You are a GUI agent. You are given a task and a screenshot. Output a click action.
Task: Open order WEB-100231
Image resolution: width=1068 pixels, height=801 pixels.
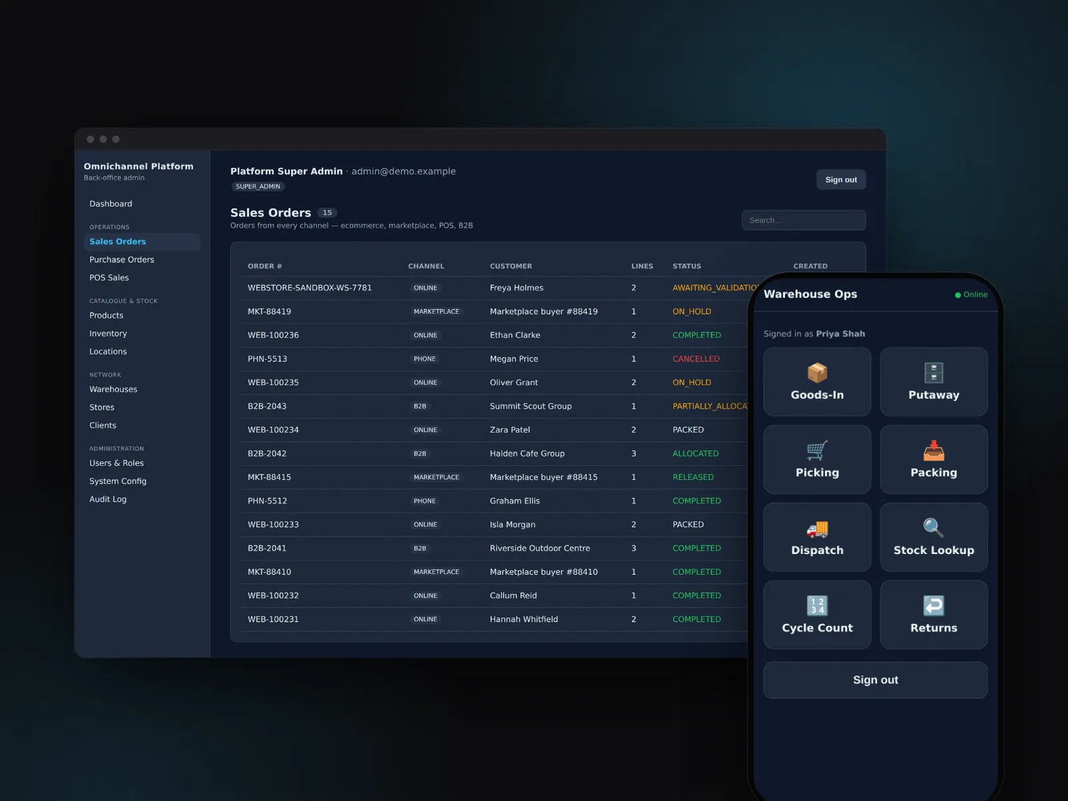pyautogui.click(x=273, y=619)
